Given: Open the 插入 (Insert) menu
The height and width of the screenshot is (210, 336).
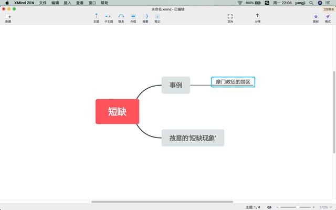Looking at the screenshot, I should 67,3.
